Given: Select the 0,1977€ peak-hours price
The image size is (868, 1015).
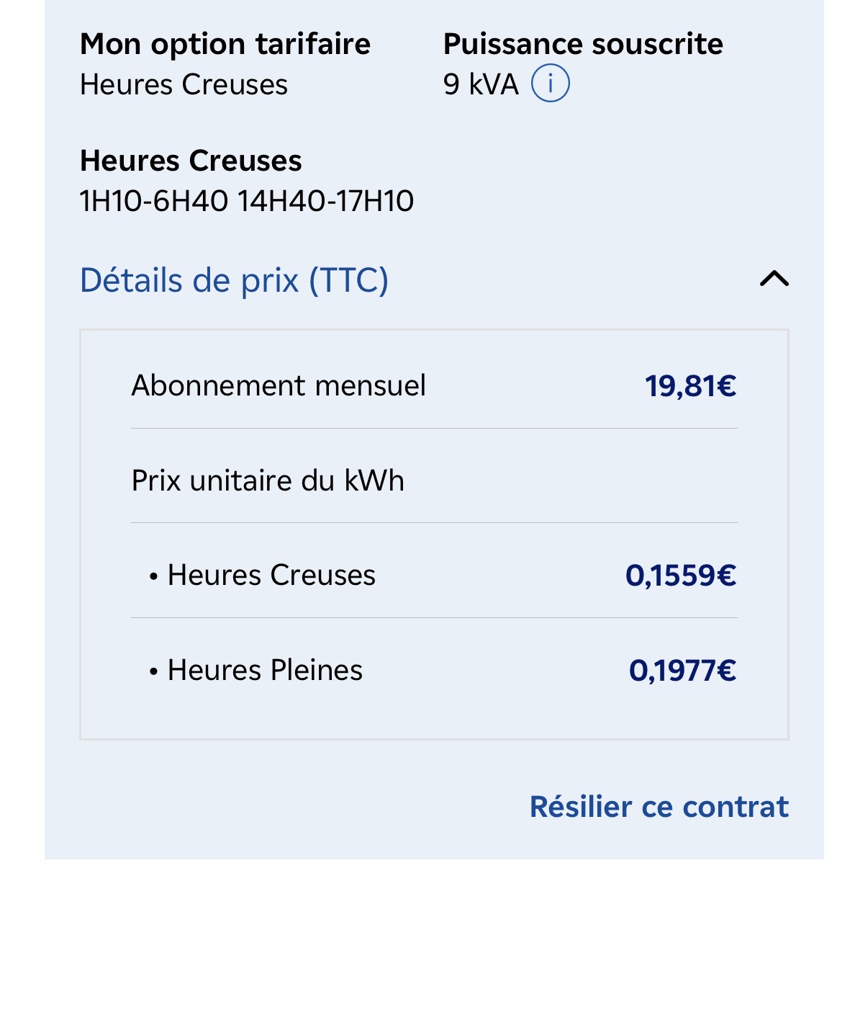Looking at the screenshot, I should pos(682,671).
